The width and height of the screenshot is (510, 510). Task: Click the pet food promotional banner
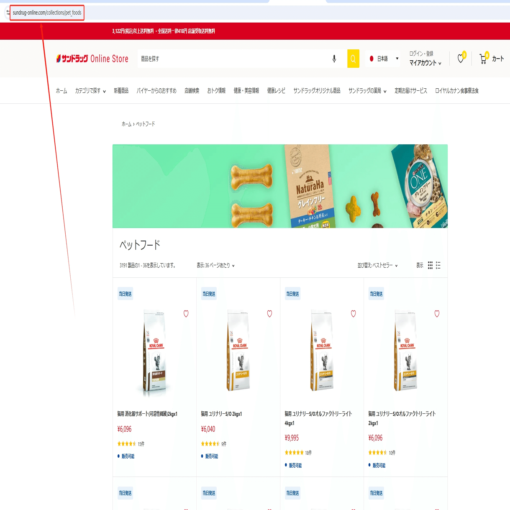click(280, 186)
